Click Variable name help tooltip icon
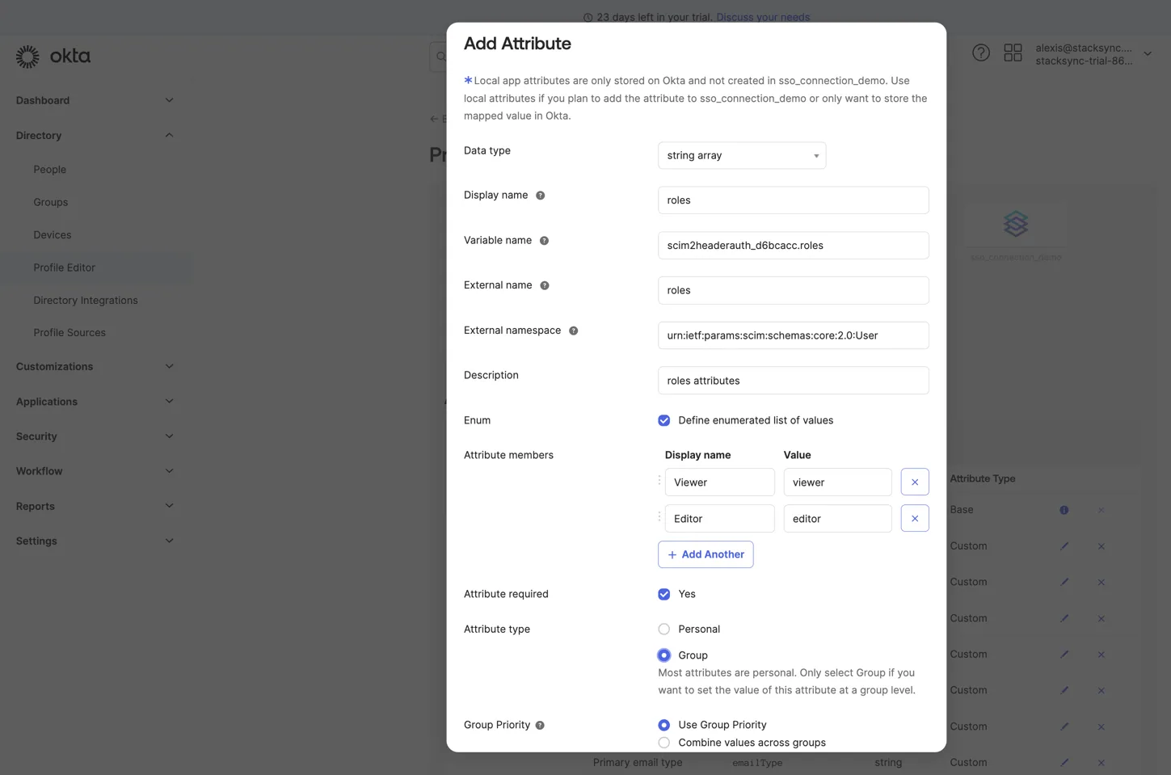Screen dimensions: 1171x775 pos(544,241)
